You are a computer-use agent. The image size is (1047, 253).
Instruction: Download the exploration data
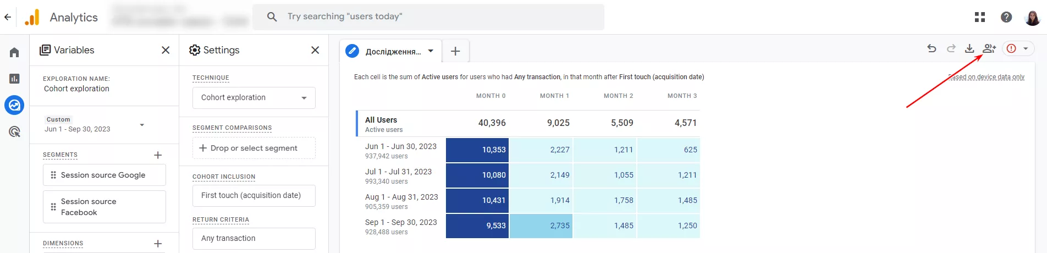[969, 48]
